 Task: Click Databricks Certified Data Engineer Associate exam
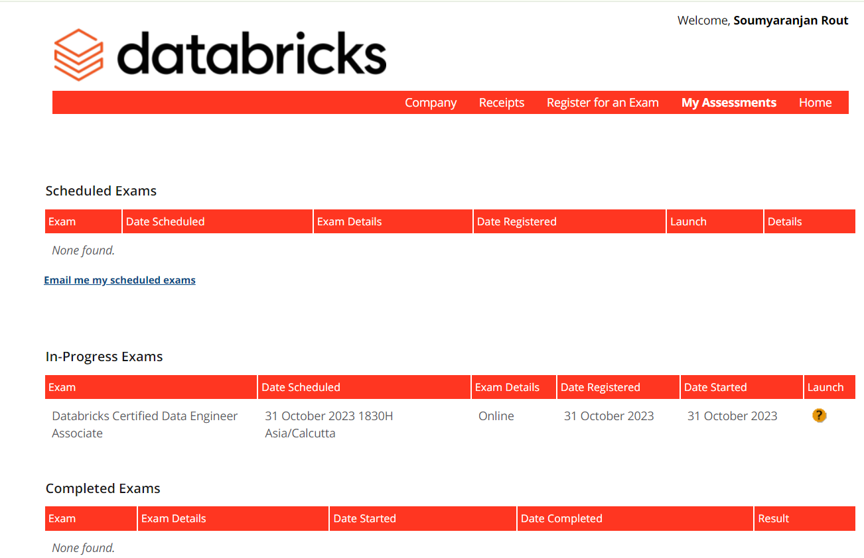(145, 424)
